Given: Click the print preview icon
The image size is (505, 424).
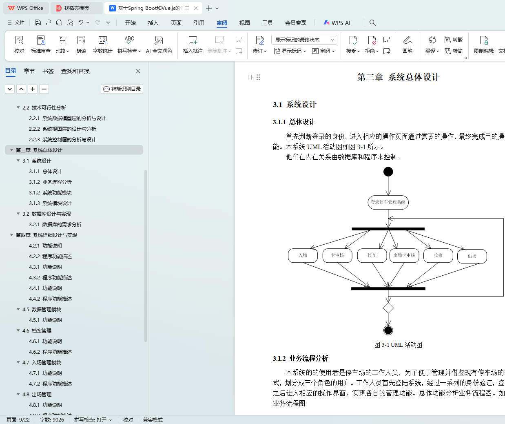Looking at the screenshot, I should click(x=70, y=22).
